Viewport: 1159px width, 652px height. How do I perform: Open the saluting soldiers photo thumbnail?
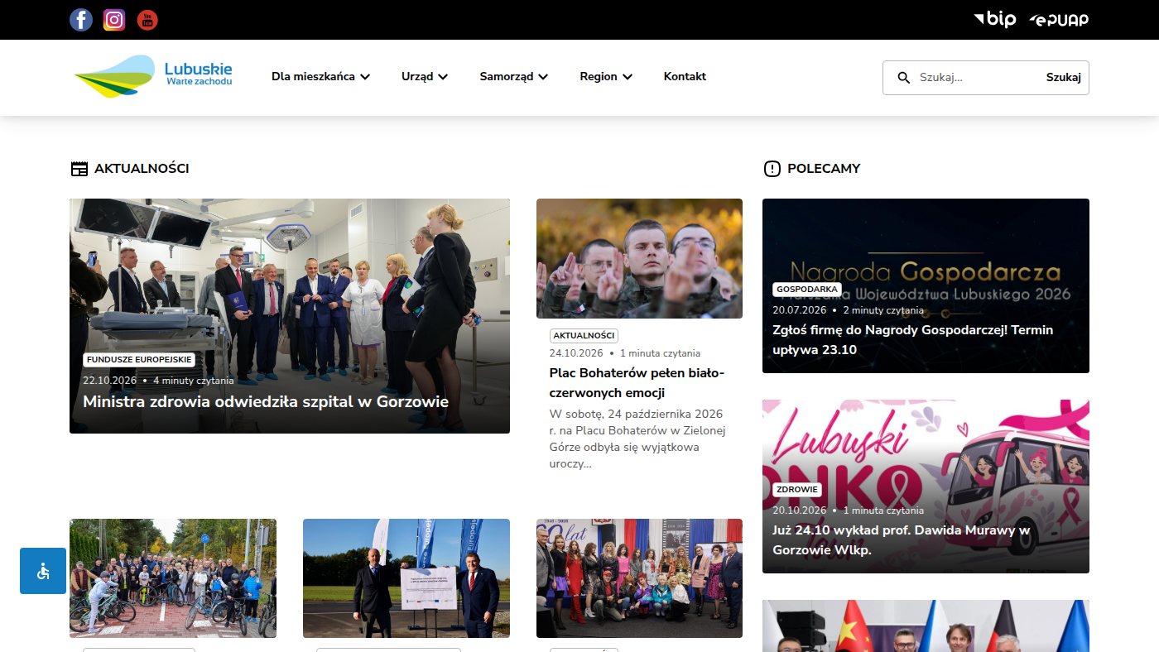[x=639, y=258]
